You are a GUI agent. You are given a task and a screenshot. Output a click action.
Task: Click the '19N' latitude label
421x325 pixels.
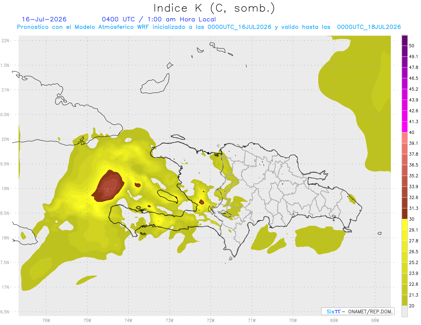5,188
